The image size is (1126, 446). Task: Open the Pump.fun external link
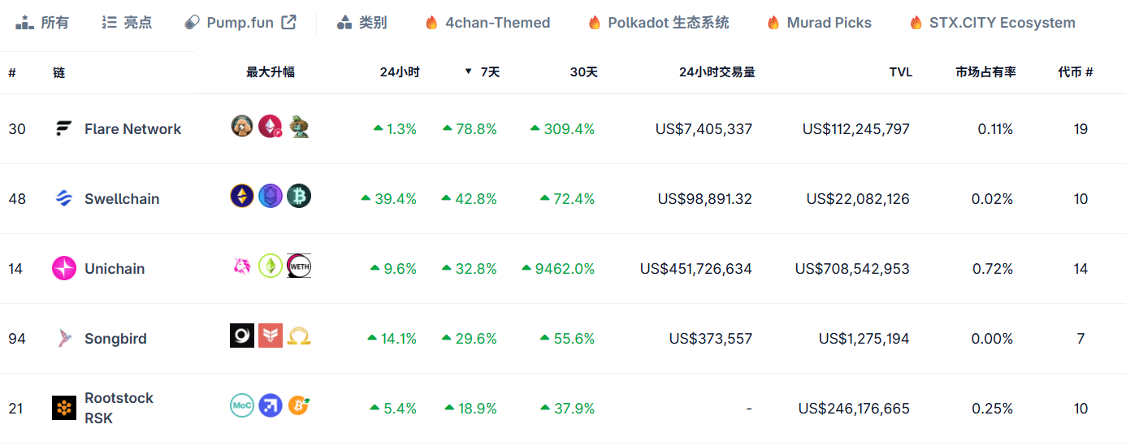tap(240, 23)
